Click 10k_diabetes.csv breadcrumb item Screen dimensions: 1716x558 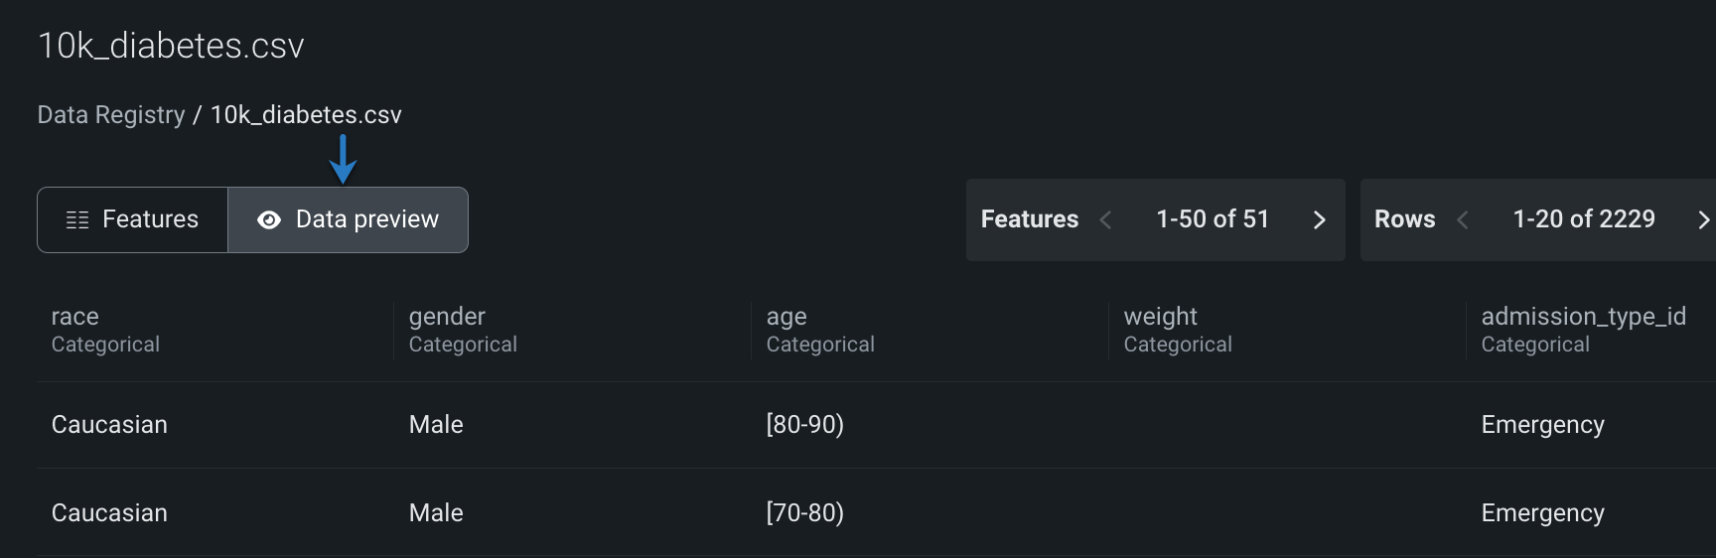point(306,115)
